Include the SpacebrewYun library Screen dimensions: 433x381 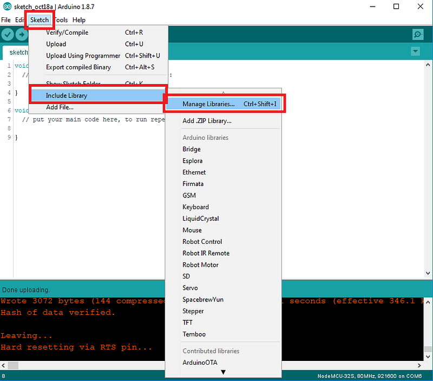223,300
